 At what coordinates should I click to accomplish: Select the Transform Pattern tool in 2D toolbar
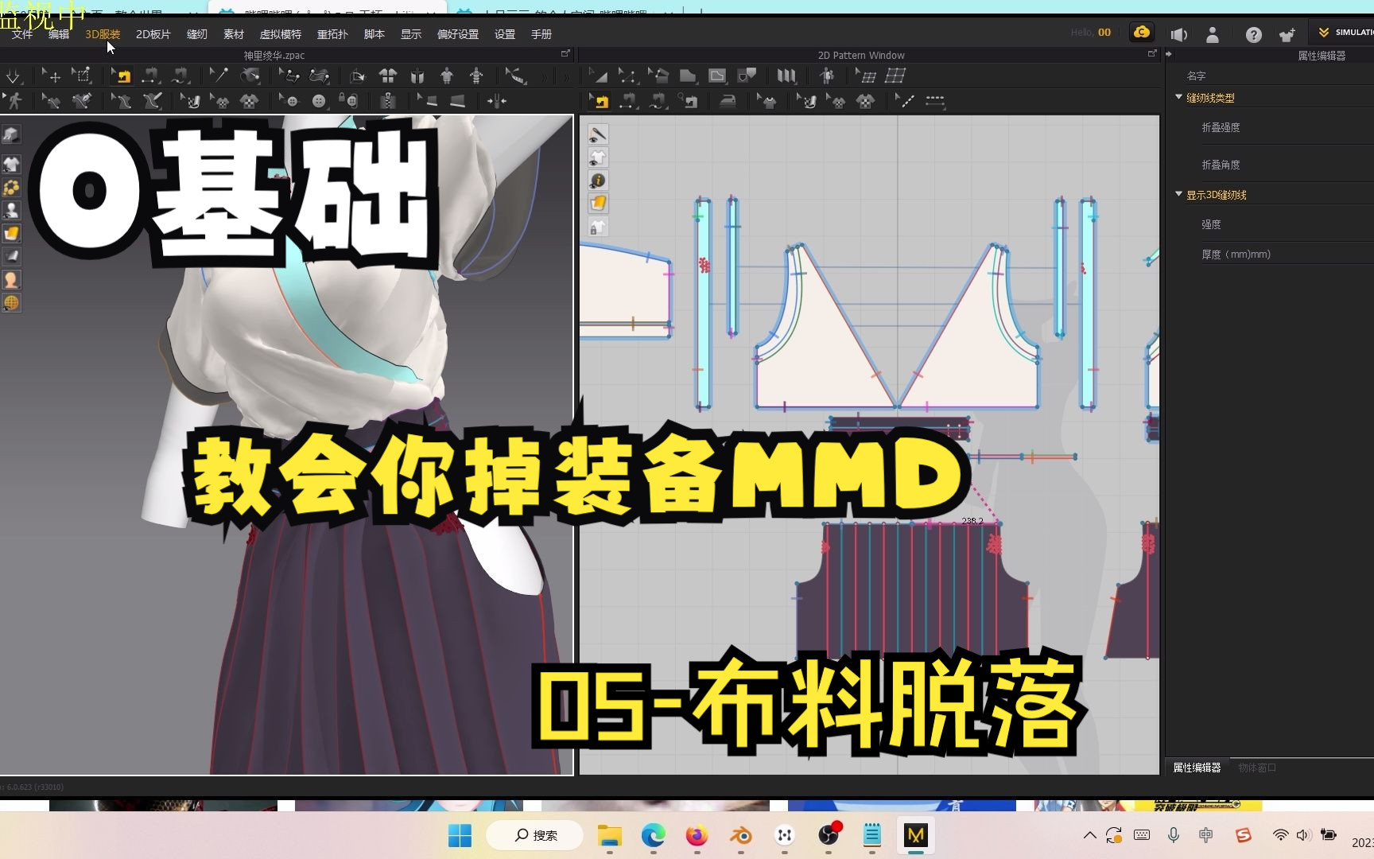(x=658, y=76)
